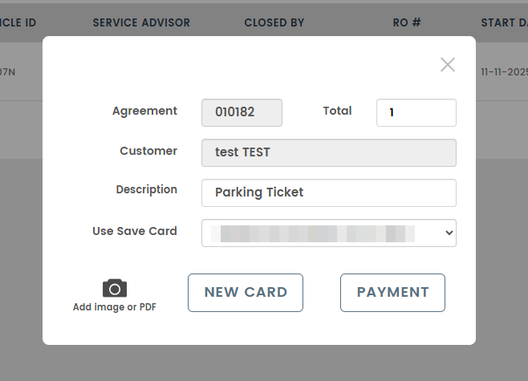
Task: Click the Customer label text
Action: (x=148, y=151)
